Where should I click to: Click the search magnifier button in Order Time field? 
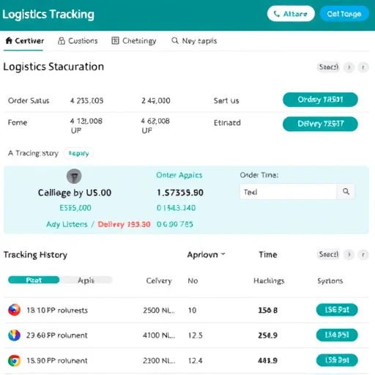(x=346, y=192)
